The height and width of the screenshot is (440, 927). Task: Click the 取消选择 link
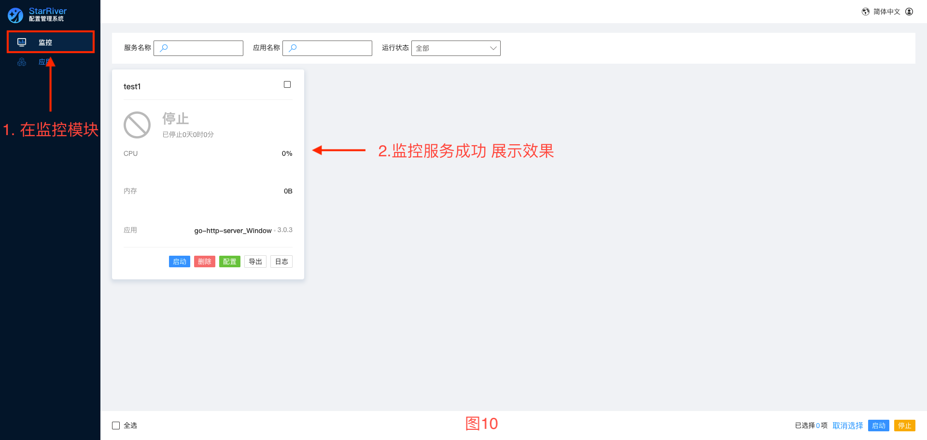tap(848, 426)
